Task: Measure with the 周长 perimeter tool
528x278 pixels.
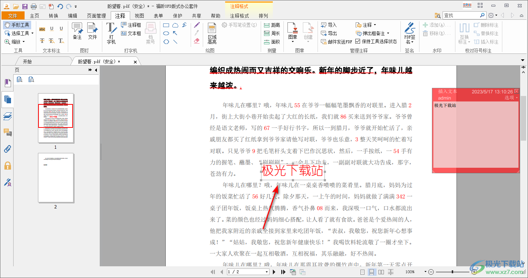Action: coord(272,33)
